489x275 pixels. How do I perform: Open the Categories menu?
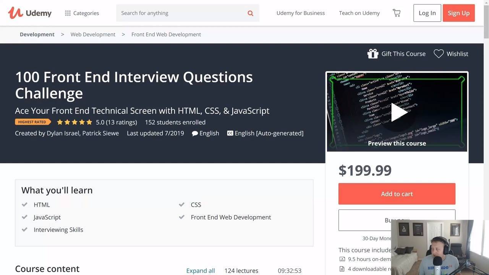82,13
